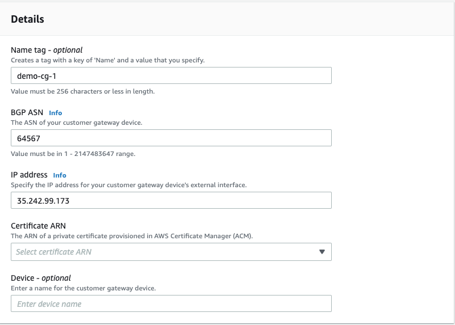455x325 pixels.
Task: Click 'The ARN of a private certificate' description
Action: pos(132,236)
